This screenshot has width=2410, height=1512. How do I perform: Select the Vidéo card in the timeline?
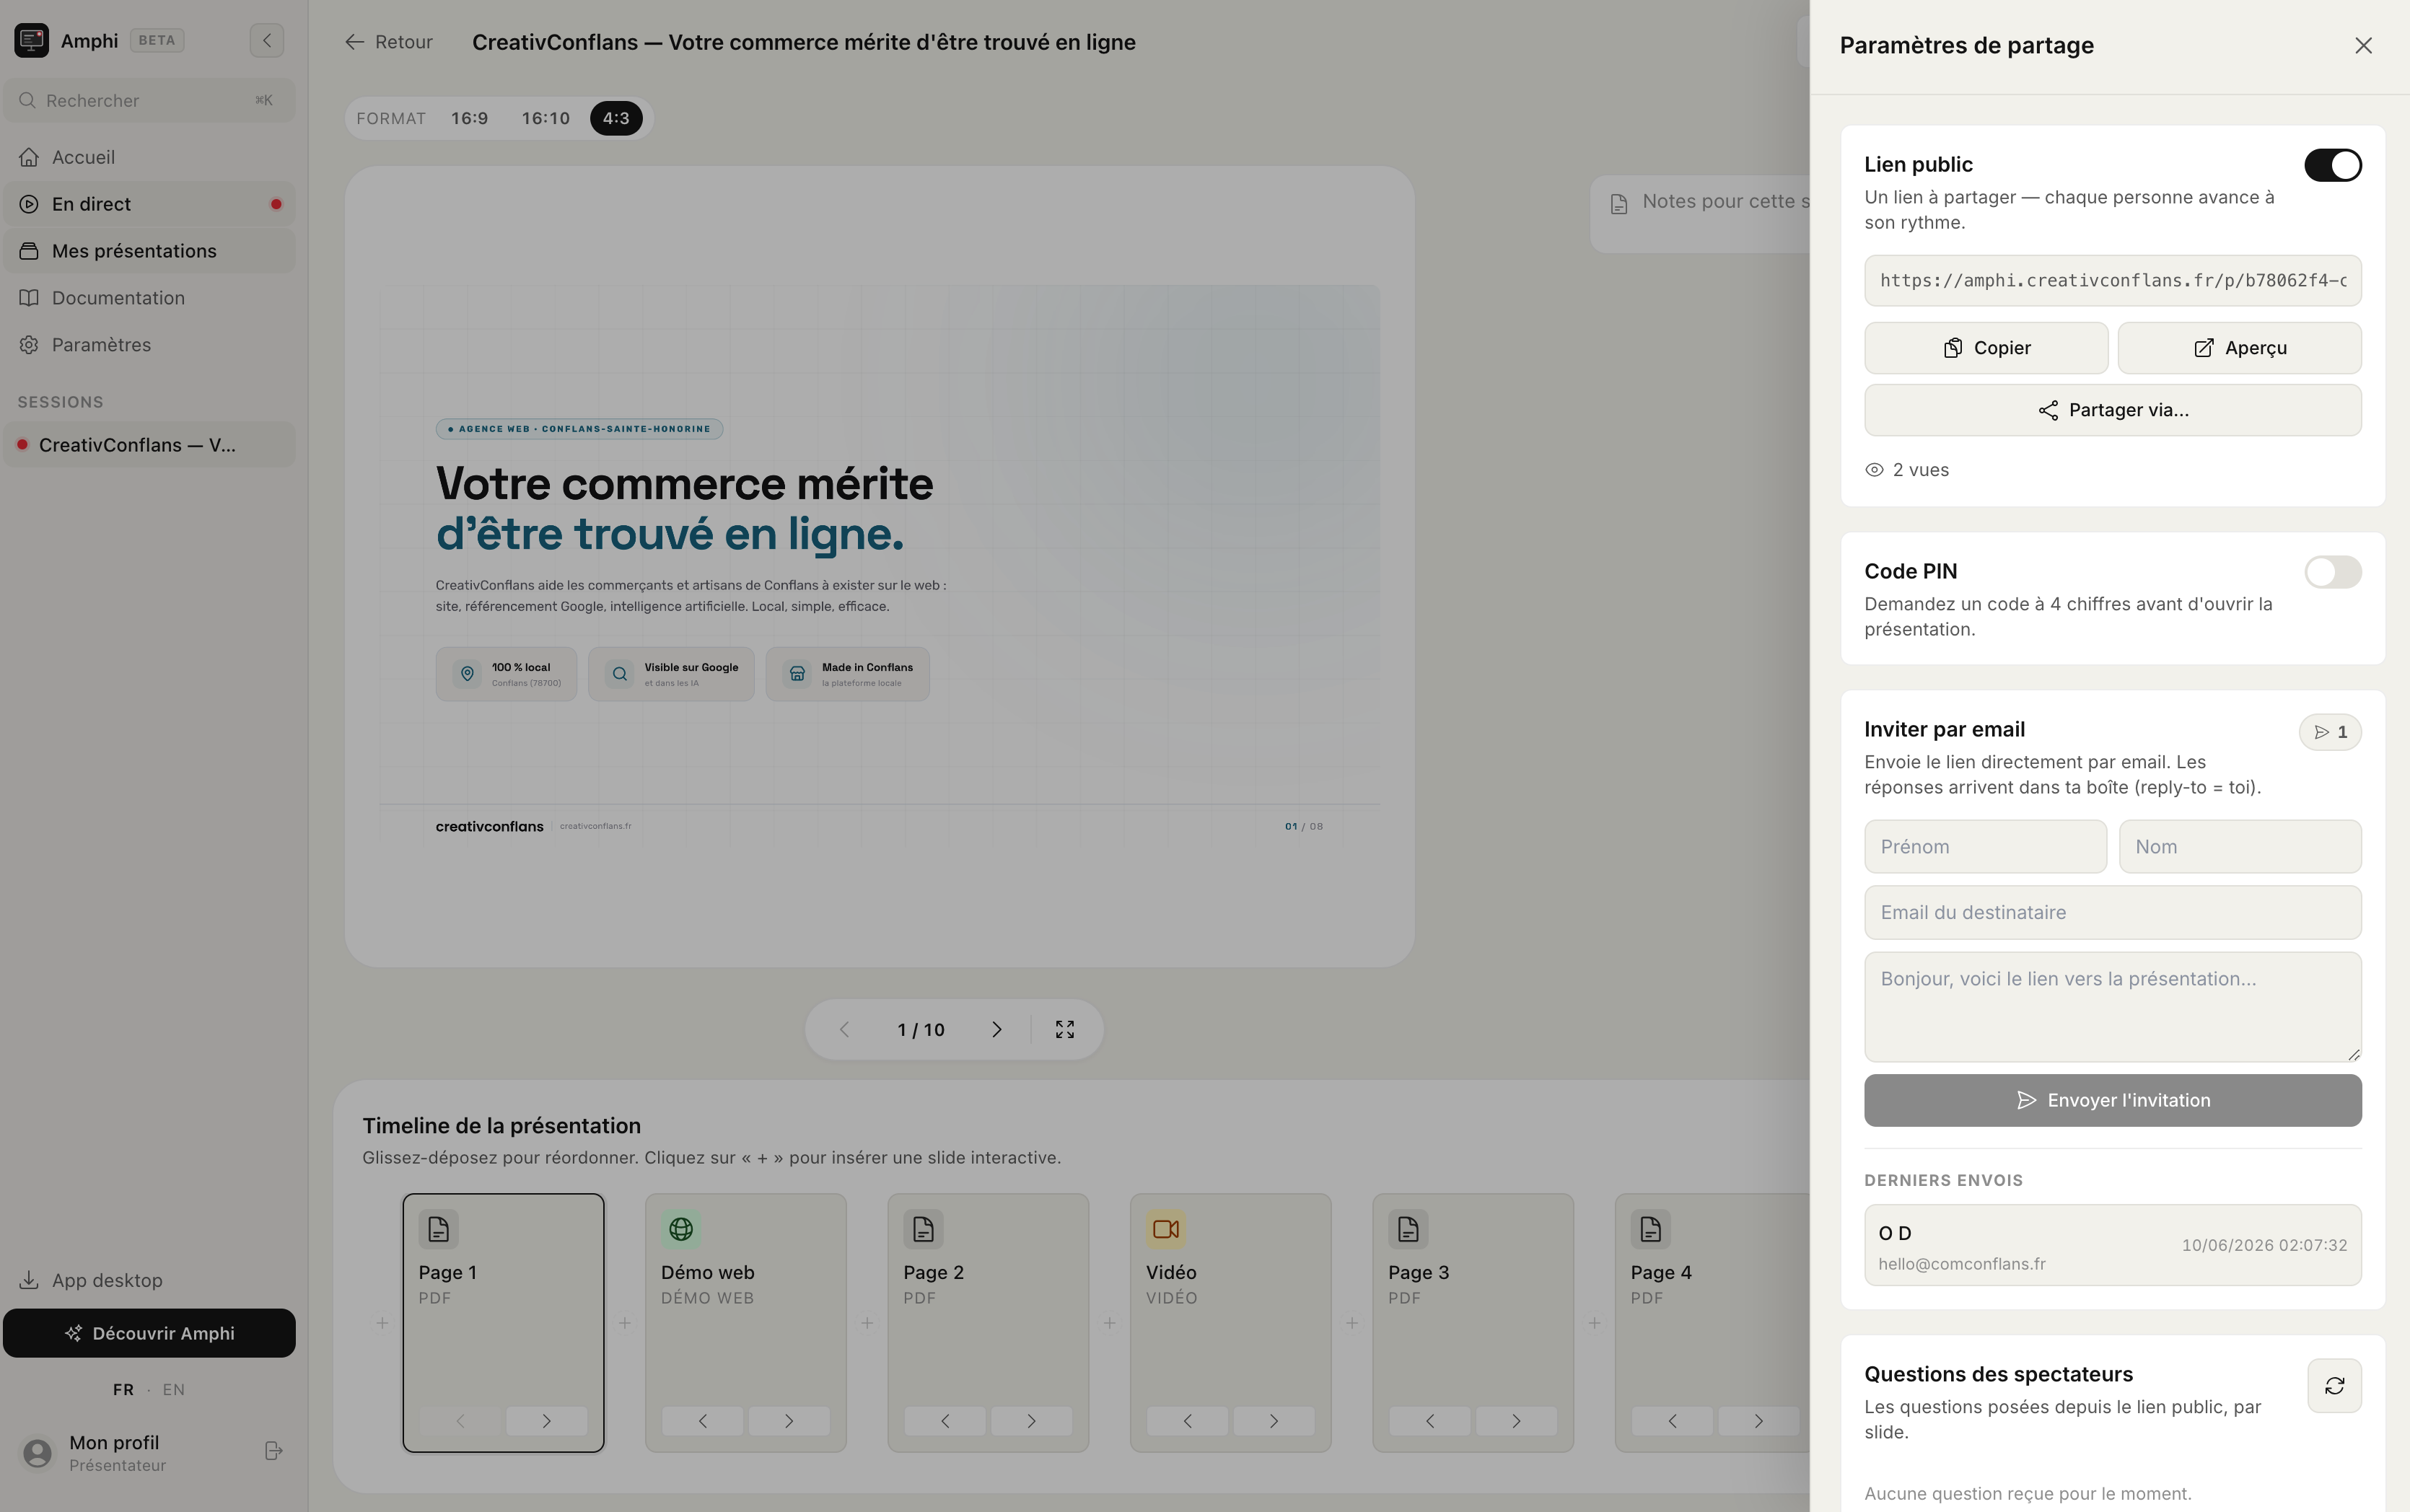(1231, 1322)
